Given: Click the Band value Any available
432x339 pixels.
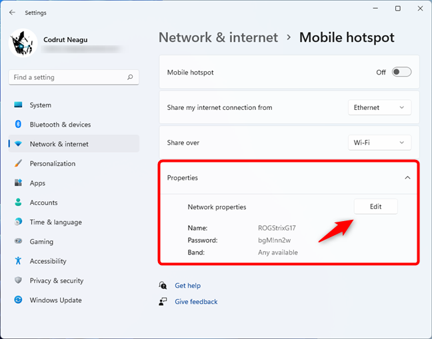Looking at the screenshot, I should pyautogui.click(x=278, y=252).
